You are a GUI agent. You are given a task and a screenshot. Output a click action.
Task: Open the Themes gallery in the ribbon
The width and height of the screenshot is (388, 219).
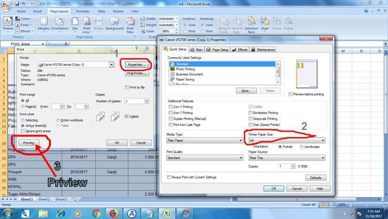click(8, 24)
